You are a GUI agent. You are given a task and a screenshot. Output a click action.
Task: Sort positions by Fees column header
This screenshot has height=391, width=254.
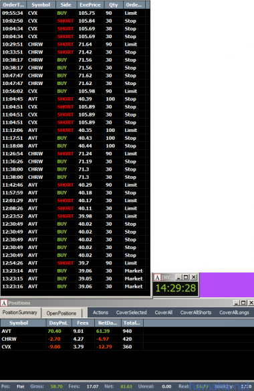tap(83, 323)
